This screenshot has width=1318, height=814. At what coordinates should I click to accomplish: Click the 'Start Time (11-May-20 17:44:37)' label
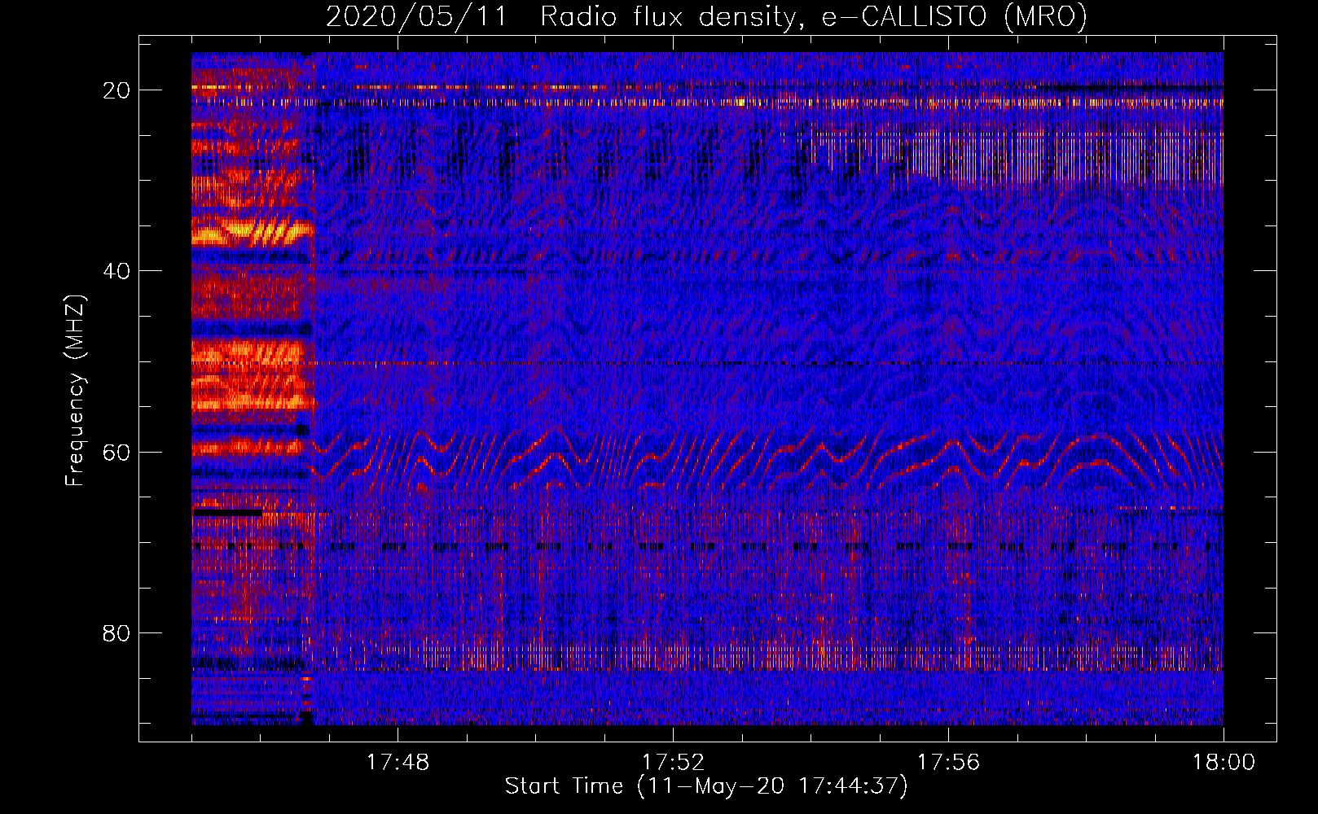coord(706,786)
